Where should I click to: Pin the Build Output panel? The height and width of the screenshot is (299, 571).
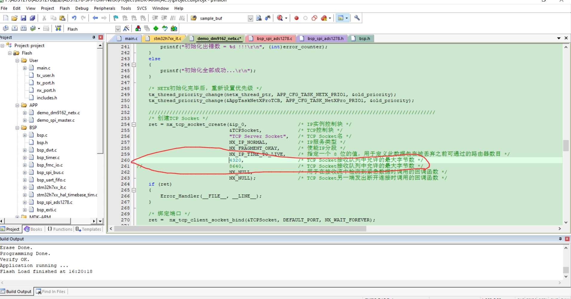click(x=560, y=239)
